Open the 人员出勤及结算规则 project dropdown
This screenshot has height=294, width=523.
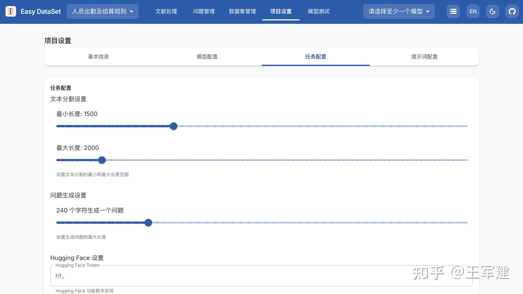(102, 11)
